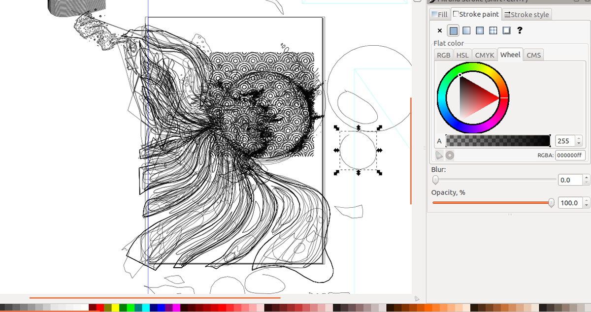Image resolution: width=591 pixels, height=312 pixels.
Task: Pick the maroon swatch in the palette
Action: pos(92,308)
